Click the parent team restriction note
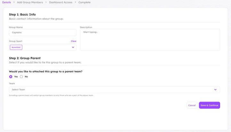 pyautogui.click(x=51, y=95)
